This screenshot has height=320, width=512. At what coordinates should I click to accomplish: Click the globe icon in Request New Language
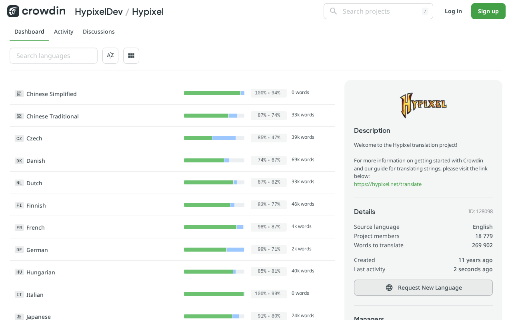(389, 288)
